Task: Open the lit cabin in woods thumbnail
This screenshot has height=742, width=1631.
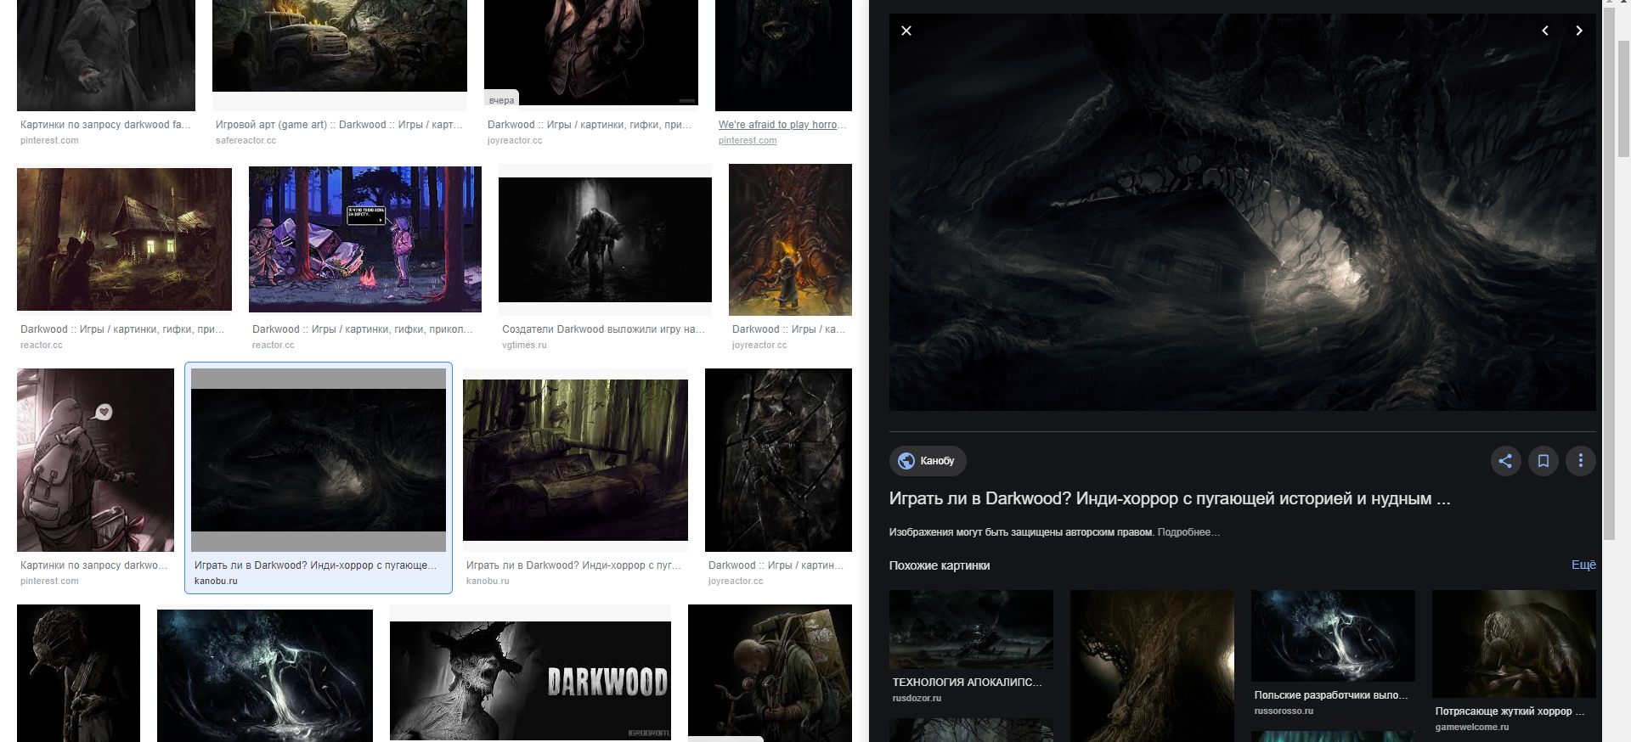Action: tap(124, 239)
